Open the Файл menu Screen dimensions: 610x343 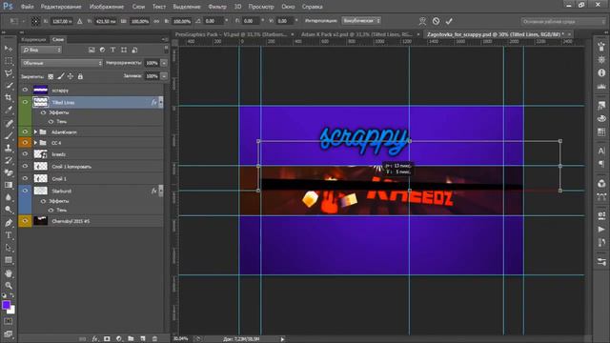click(27, 7)
